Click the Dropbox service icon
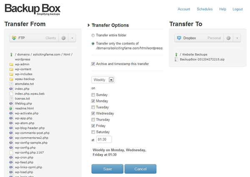 pyautogui.click(x=179, y=38)
